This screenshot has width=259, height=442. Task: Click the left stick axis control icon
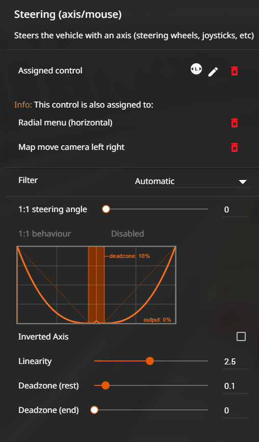pos(196,69)
